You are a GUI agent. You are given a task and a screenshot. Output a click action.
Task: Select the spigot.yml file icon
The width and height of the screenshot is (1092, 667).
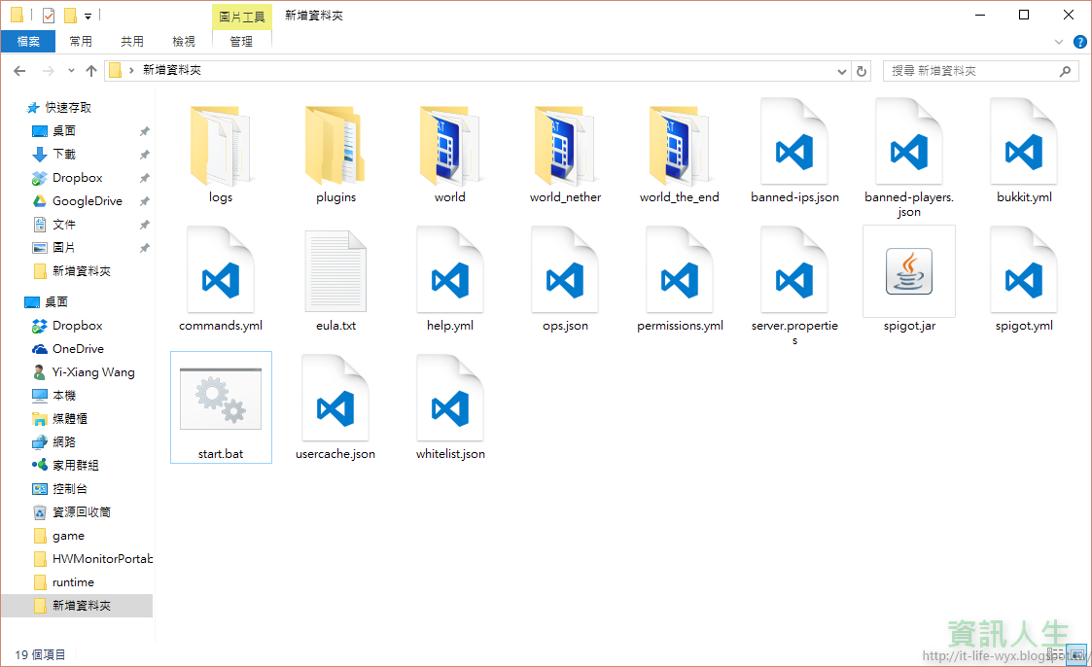click(x=1024, y=270)
